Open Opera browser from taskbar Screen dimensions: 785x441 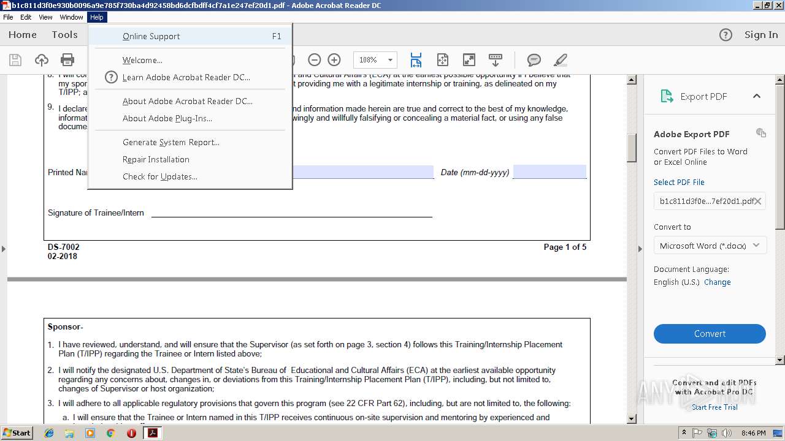[131, 433]
